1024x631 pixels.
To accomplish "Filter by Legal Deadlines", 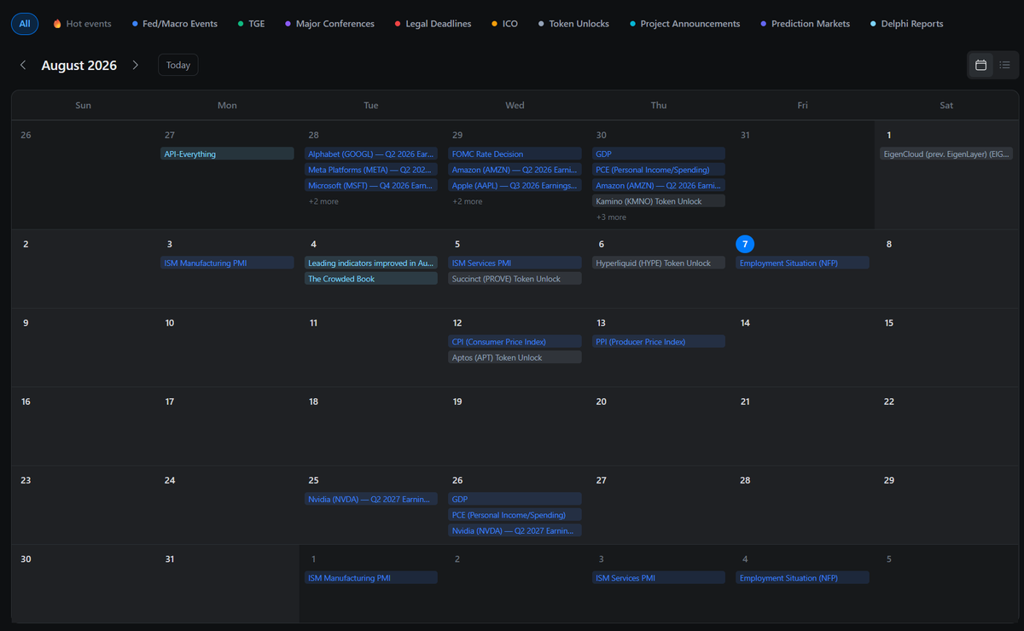I will point(433,24).
